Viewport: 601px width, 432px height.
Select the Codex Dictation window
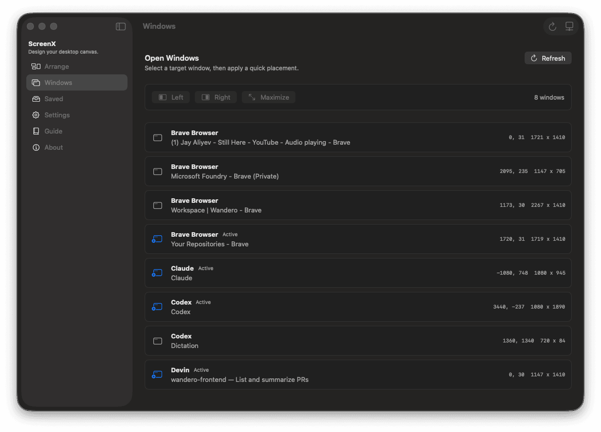pos(358,341)
